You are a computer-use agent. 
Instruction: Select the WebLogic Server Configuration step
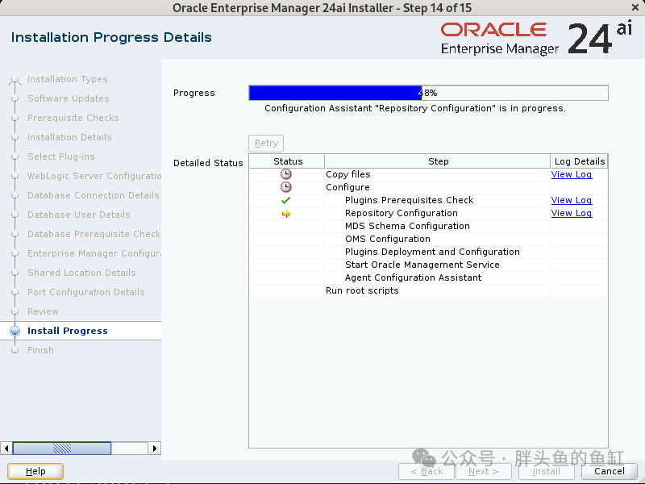(x=94, y=176)
